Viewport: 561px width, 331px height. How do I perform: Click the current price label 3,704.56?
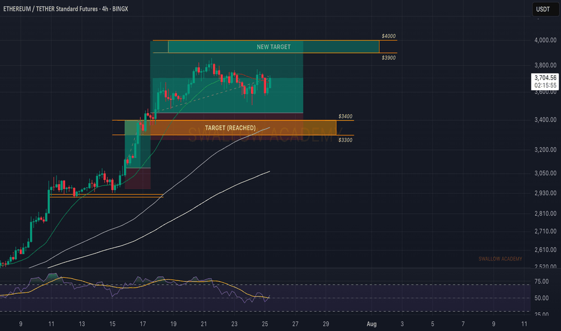(x=545, y=78)
